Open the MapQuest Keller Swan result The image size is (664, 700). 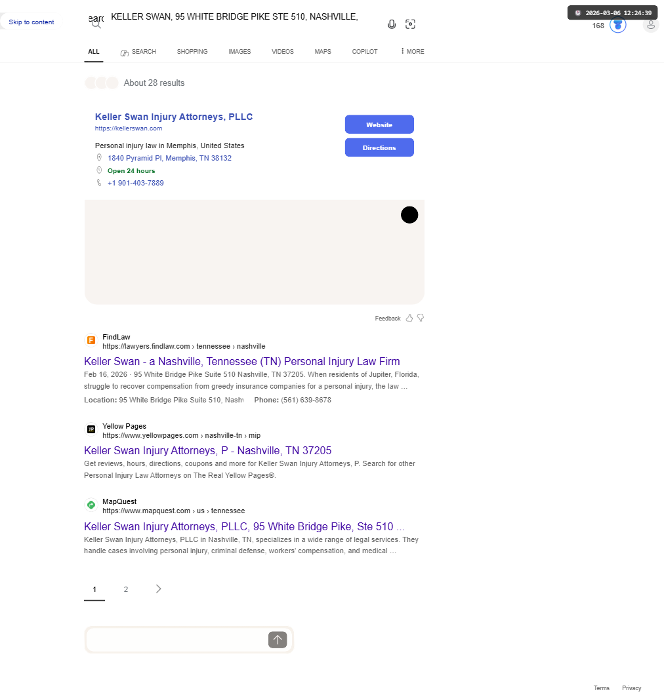point(245,526)
